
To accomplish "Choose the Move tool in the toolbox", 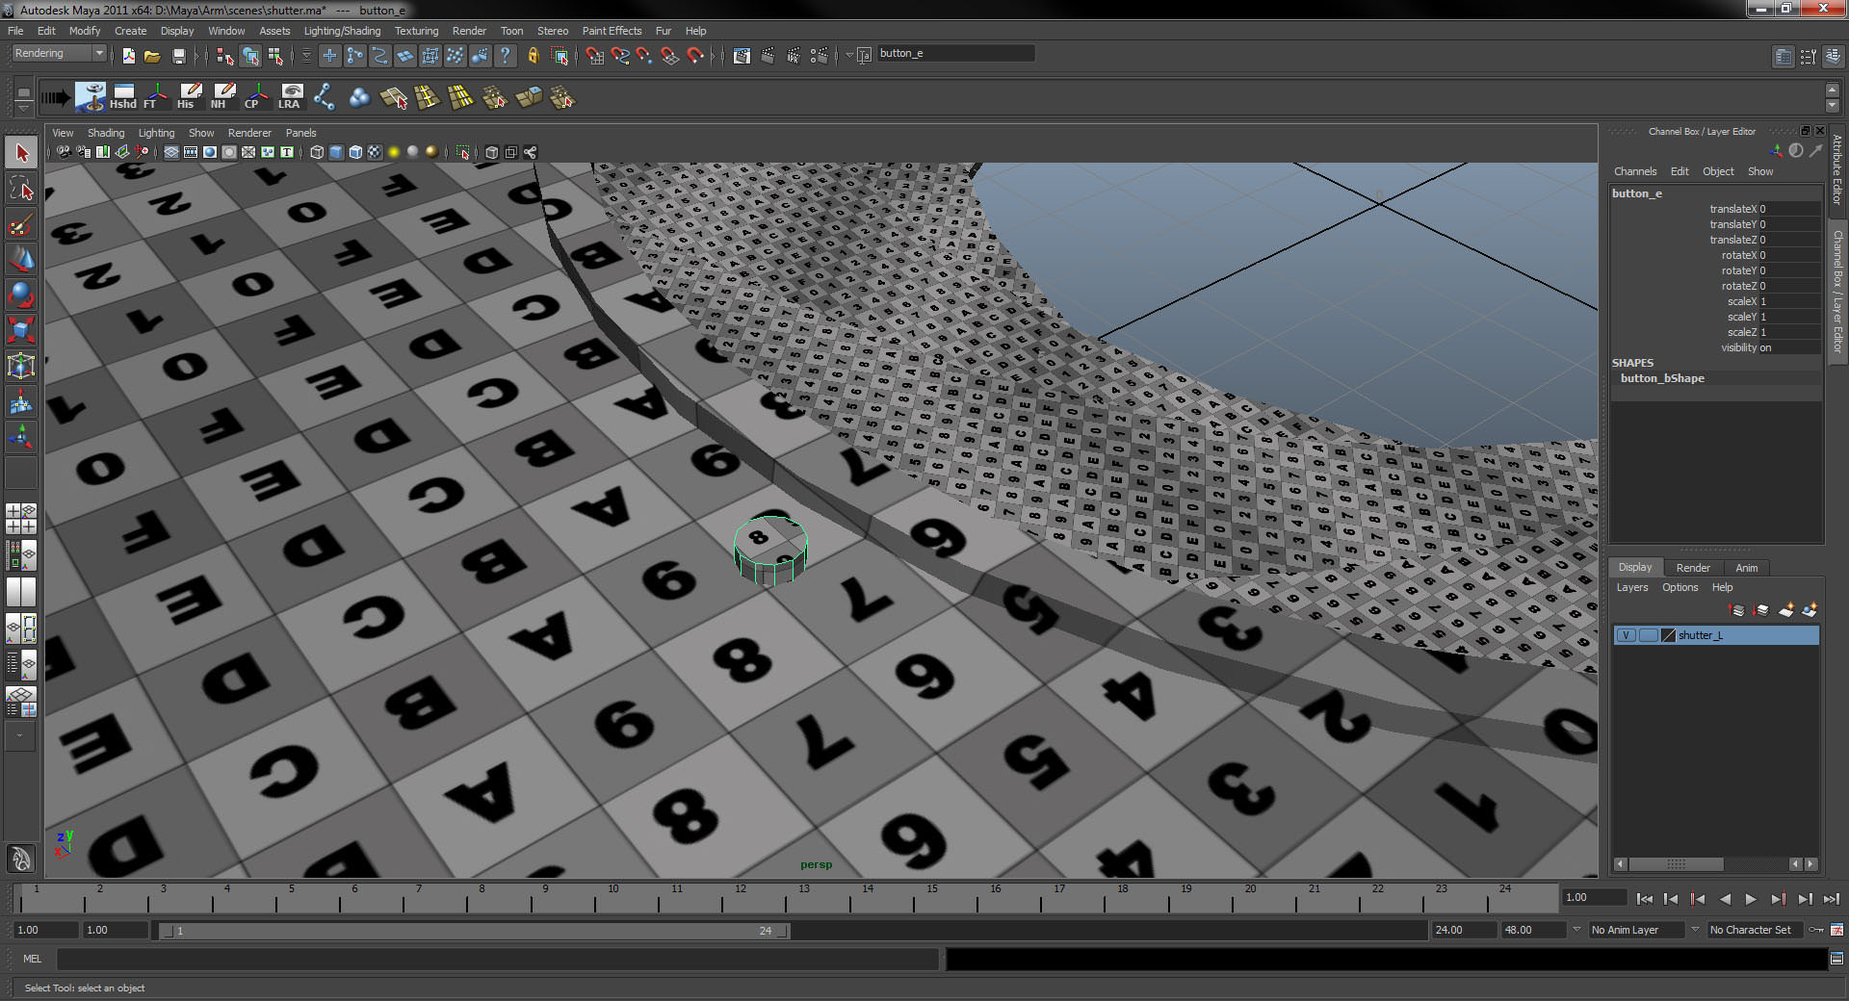I will [x=21, y=260].
